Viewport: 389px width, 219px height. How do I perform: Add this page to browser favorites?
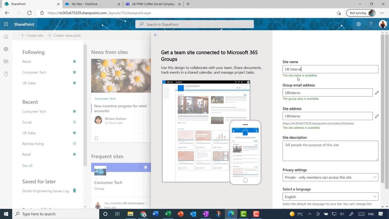point(339,13)
